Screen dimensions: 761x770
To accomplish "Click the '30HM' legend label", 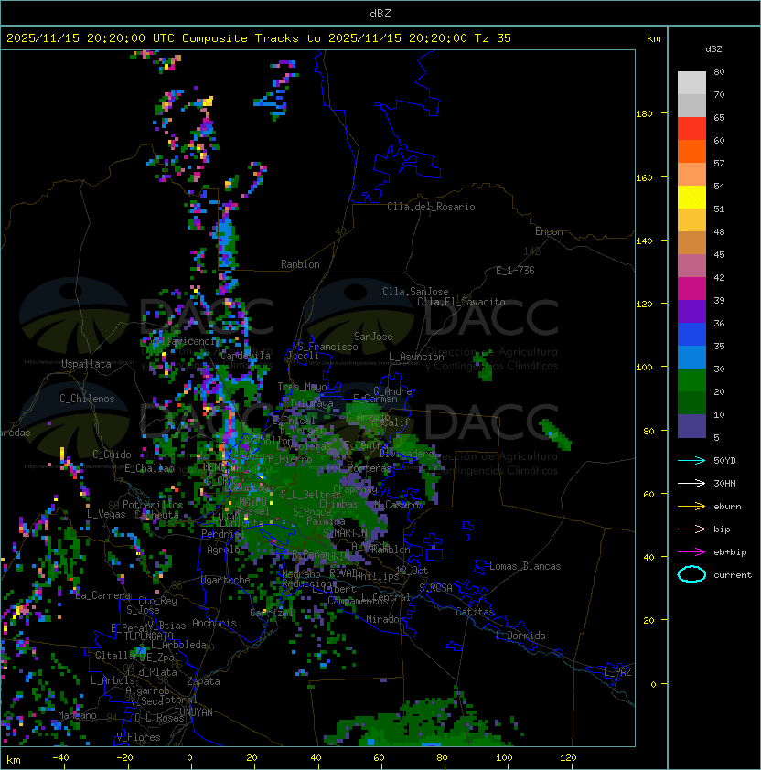I will [724, 483].
